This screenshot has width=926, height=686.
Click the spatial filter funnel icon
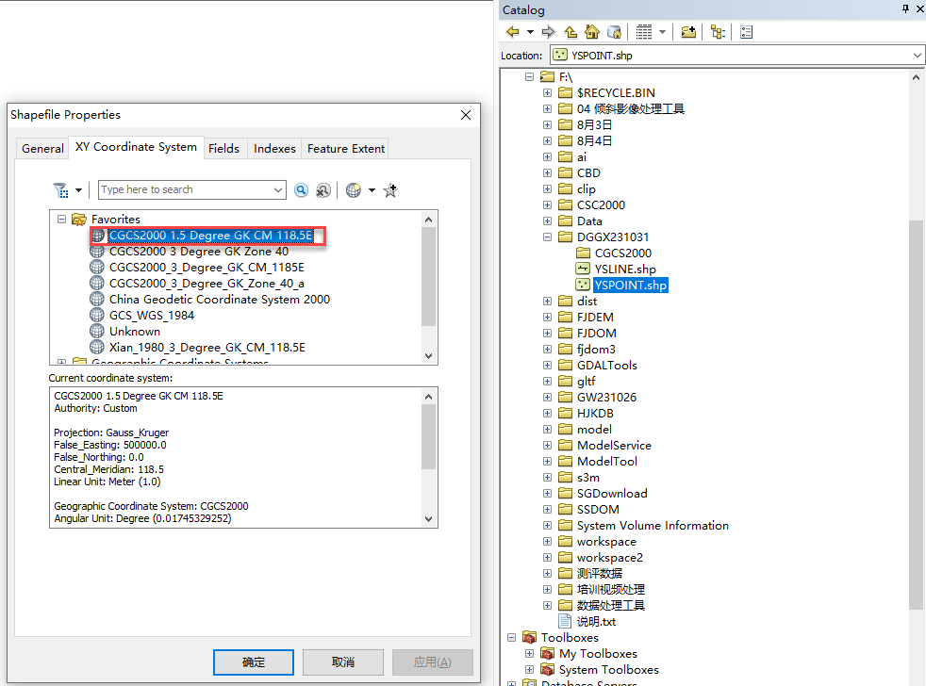[x=61, y=190]
